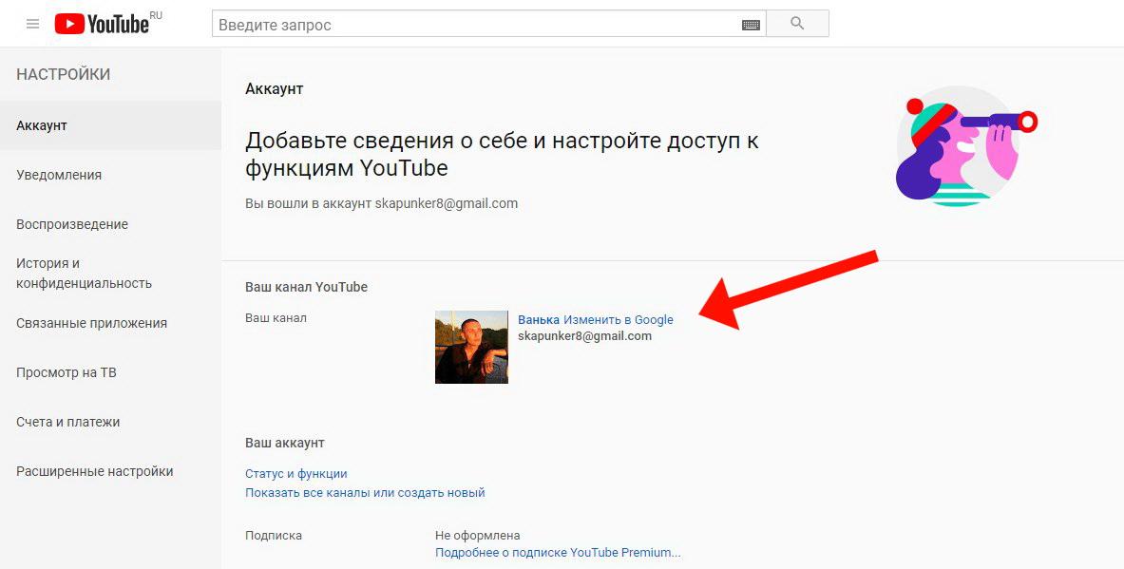
Task: Click Изменить в Google link
Action: (618, 319)
